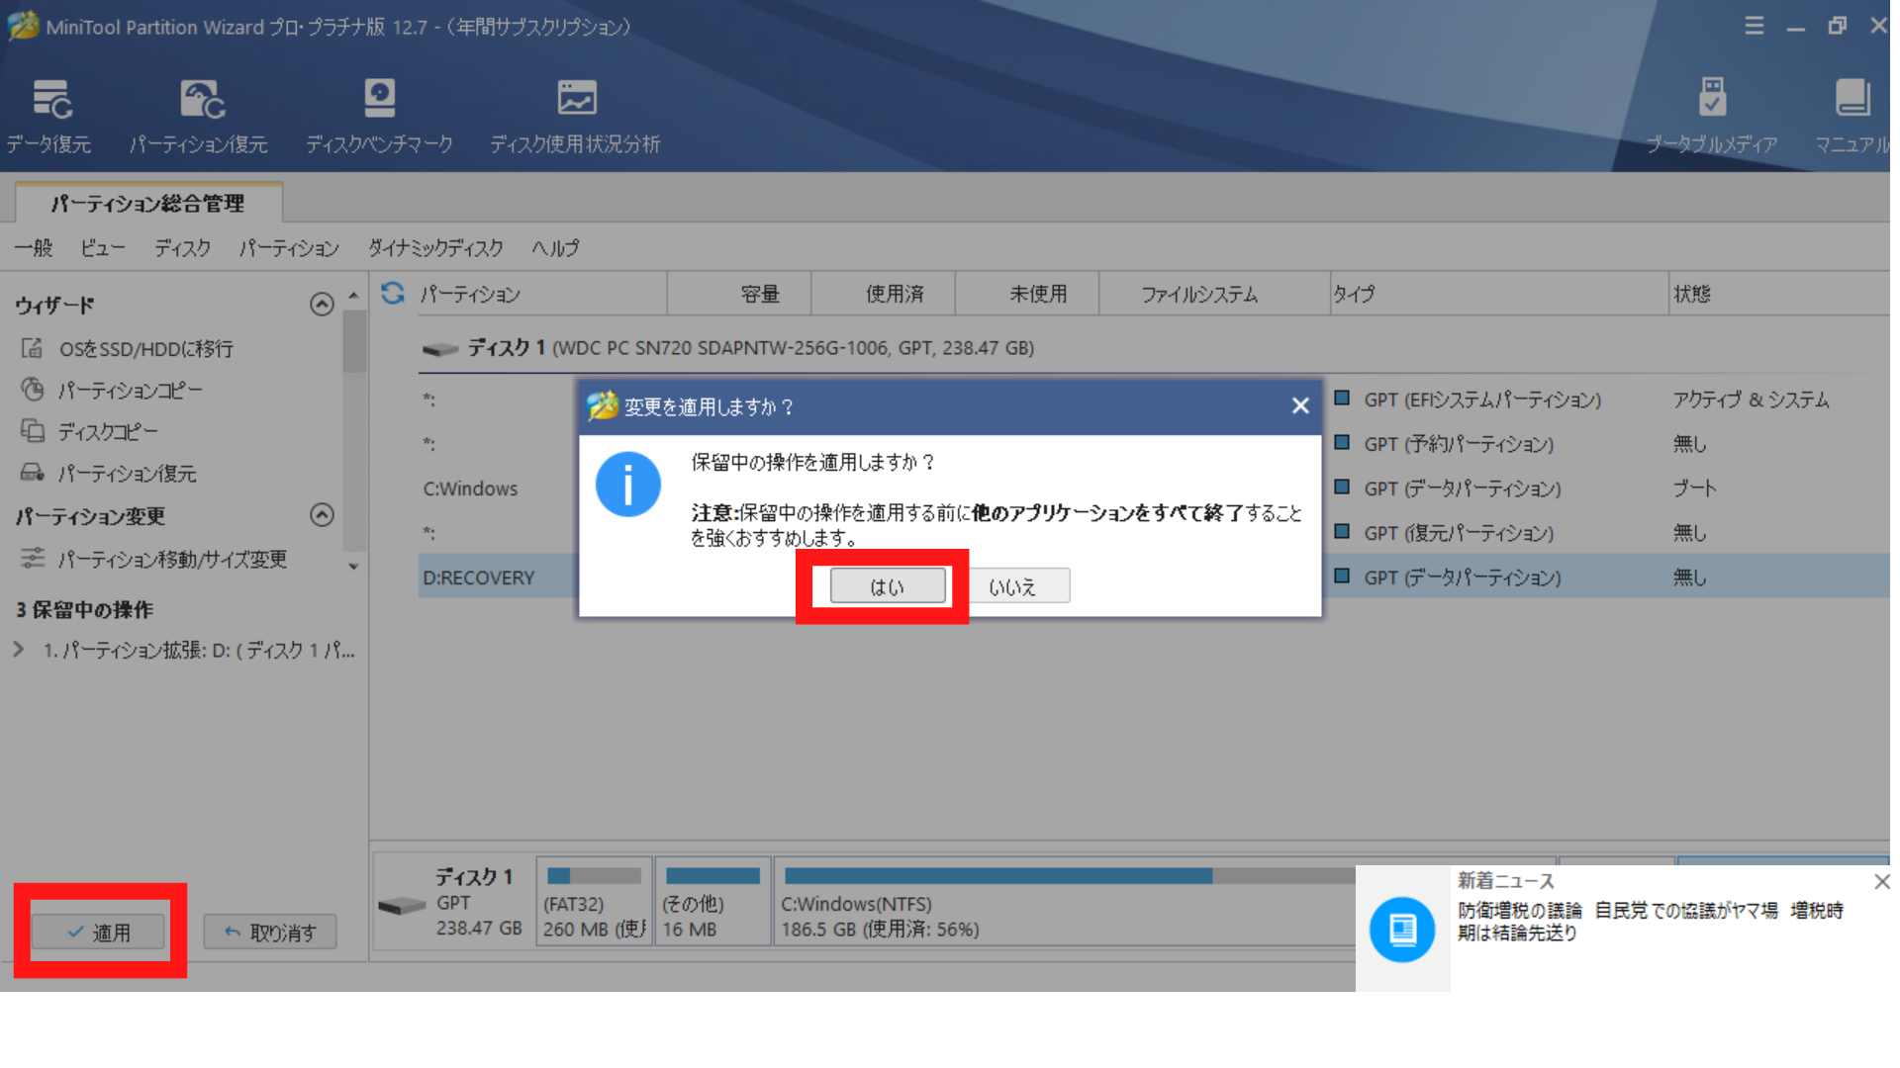Image resolution: width=1900 pixels, height=1068 pixels.
Task: Click ディスクコピー wizard in sidebar
Action: (107, 432)
